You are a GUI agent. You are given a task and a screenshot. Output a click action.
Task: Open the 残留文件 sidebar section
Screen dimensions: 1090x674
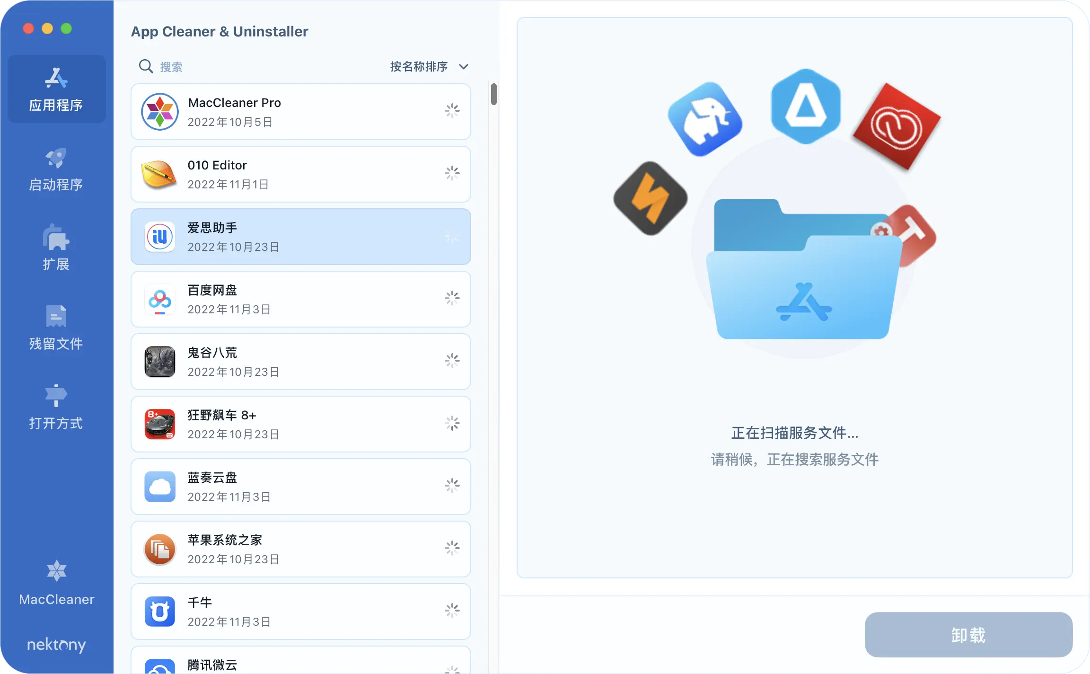click(x=56, y=328)
